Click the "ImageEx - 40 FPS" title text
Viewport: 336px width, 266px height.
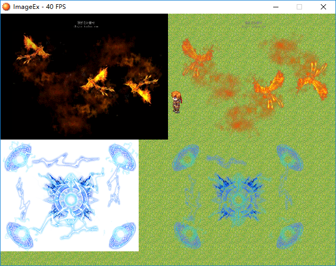pyautogui.click(x=39, y=7)
